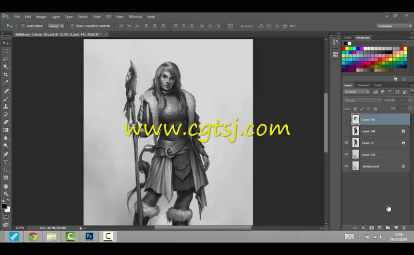Open the Opacity slider dropdown arrow
Image resolution: width=414 pixels, height=255 pixels.
[410, 100]
